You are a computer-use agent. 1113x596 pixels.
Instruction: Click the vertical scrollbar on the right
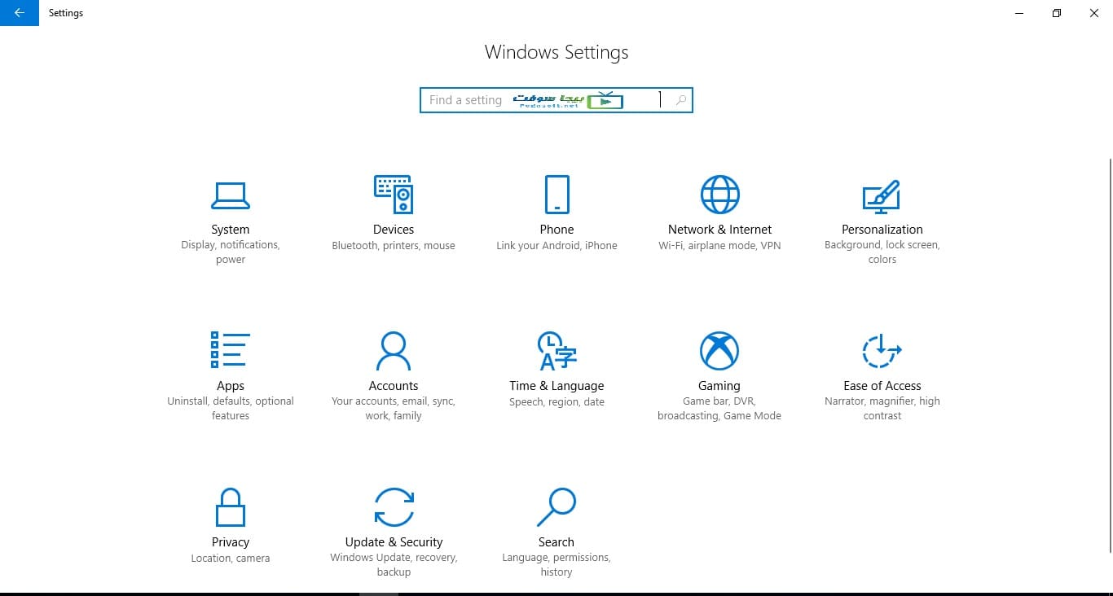tap(1109, 355)
